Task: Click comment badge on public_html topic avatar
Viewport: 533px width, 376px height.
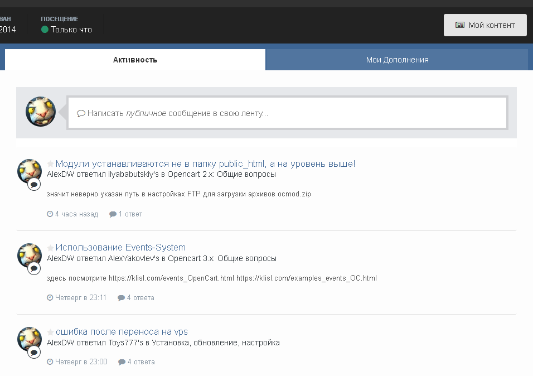Action: (x=34, y=185)
